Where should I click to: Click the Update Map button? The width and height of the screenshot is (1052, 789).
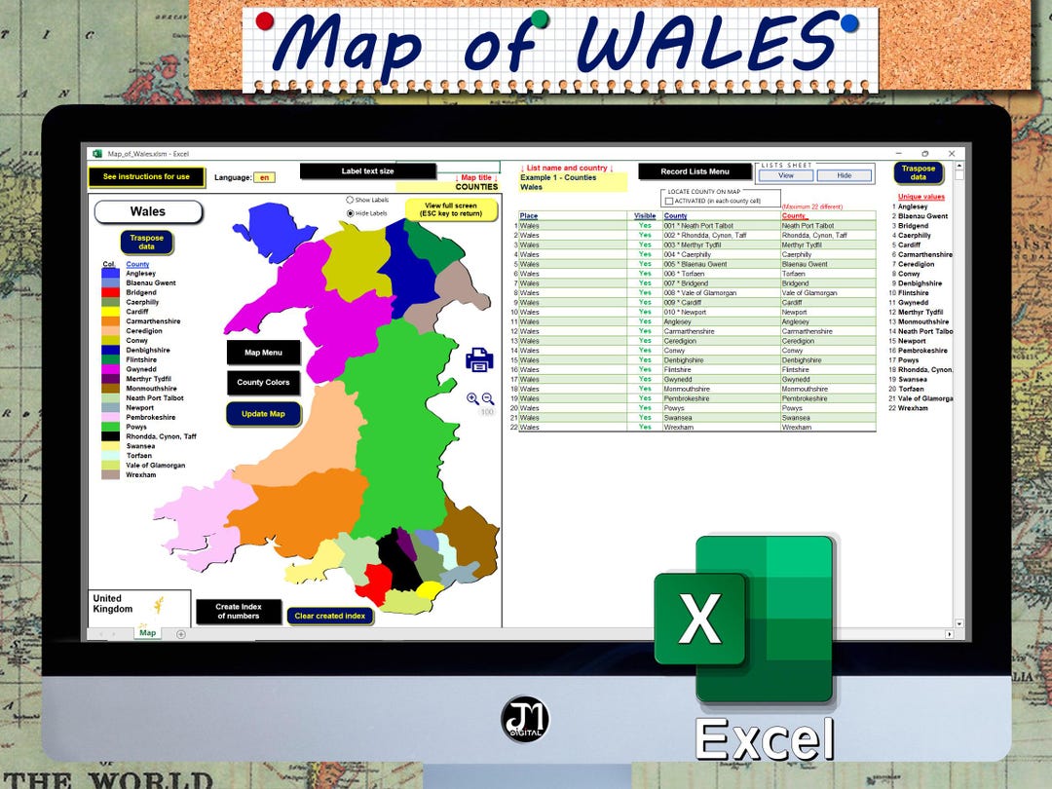coord(263,413)
